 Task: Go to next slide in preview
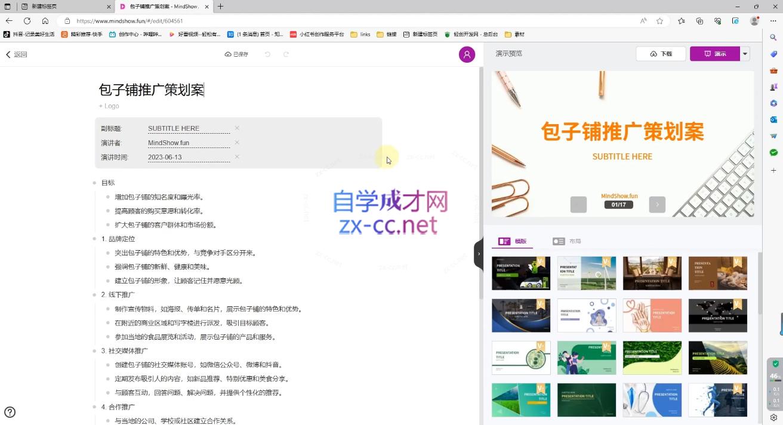(657, 204)
